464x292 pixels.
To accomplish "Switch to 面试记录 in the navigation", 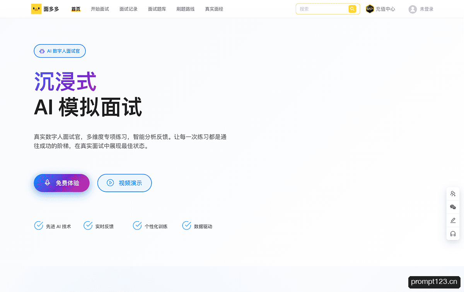I will point(128,9).
